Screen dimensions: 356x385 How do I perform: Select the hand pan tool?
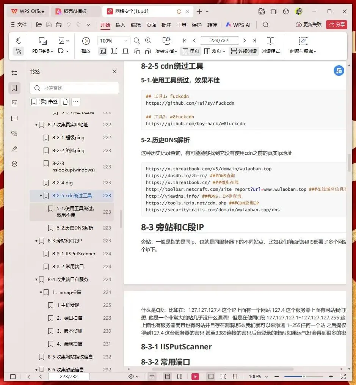pyautogui.click(x=19, y=41)
